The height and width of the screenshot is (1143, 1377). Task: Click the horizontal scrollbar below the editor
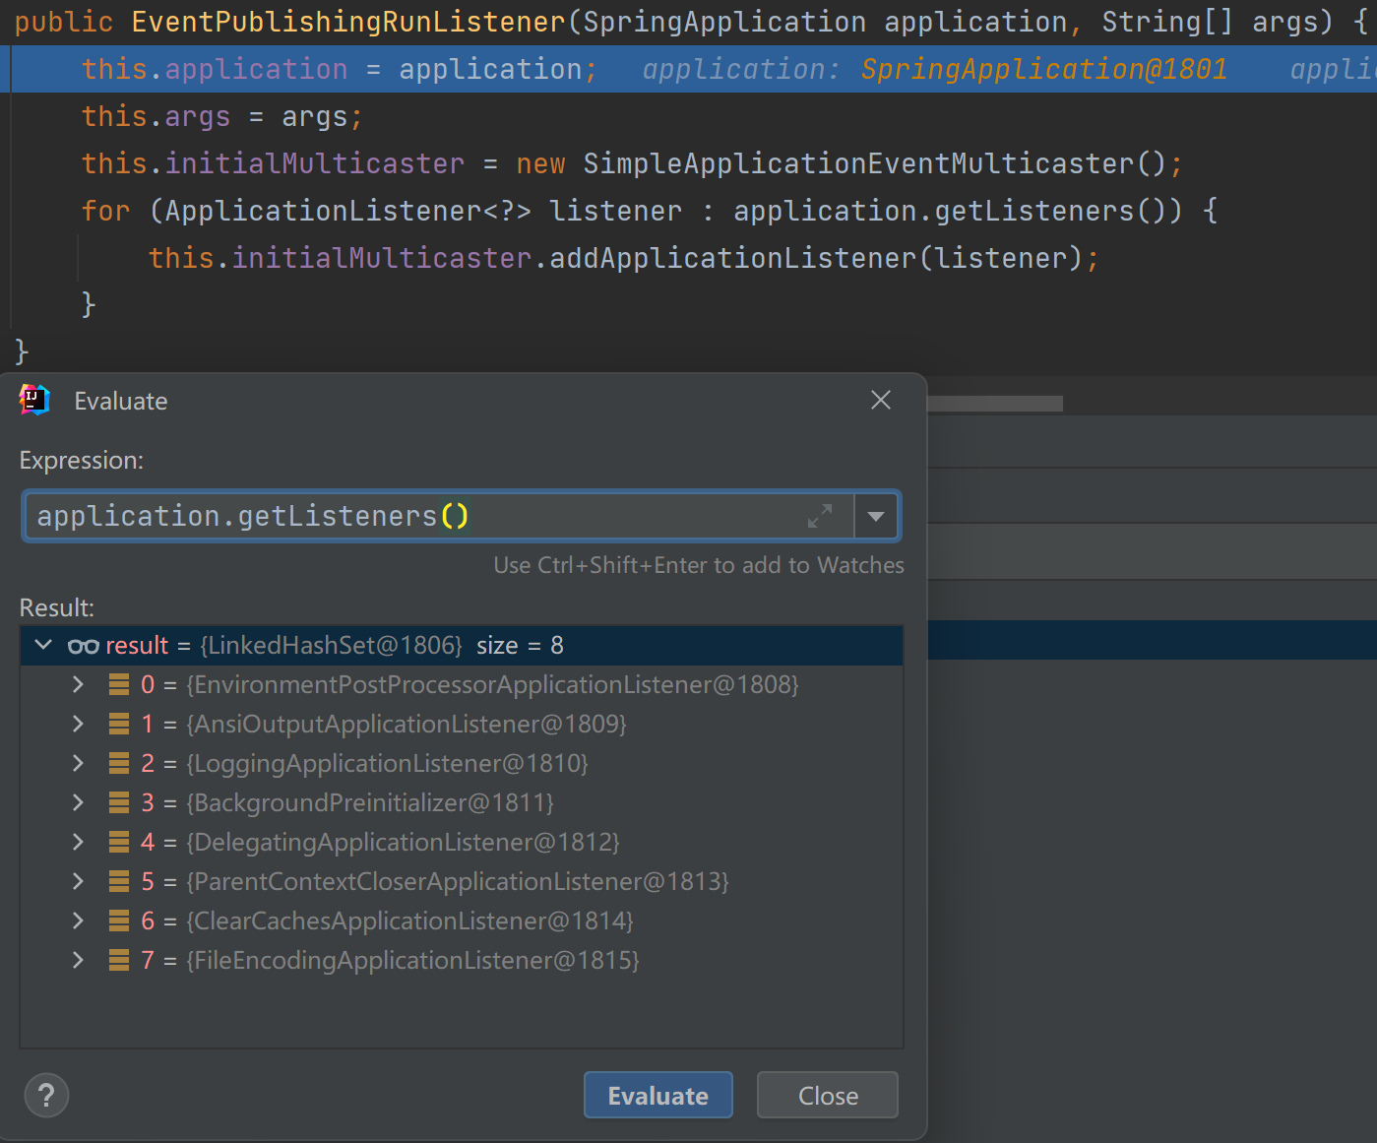[x=994, y=404]
